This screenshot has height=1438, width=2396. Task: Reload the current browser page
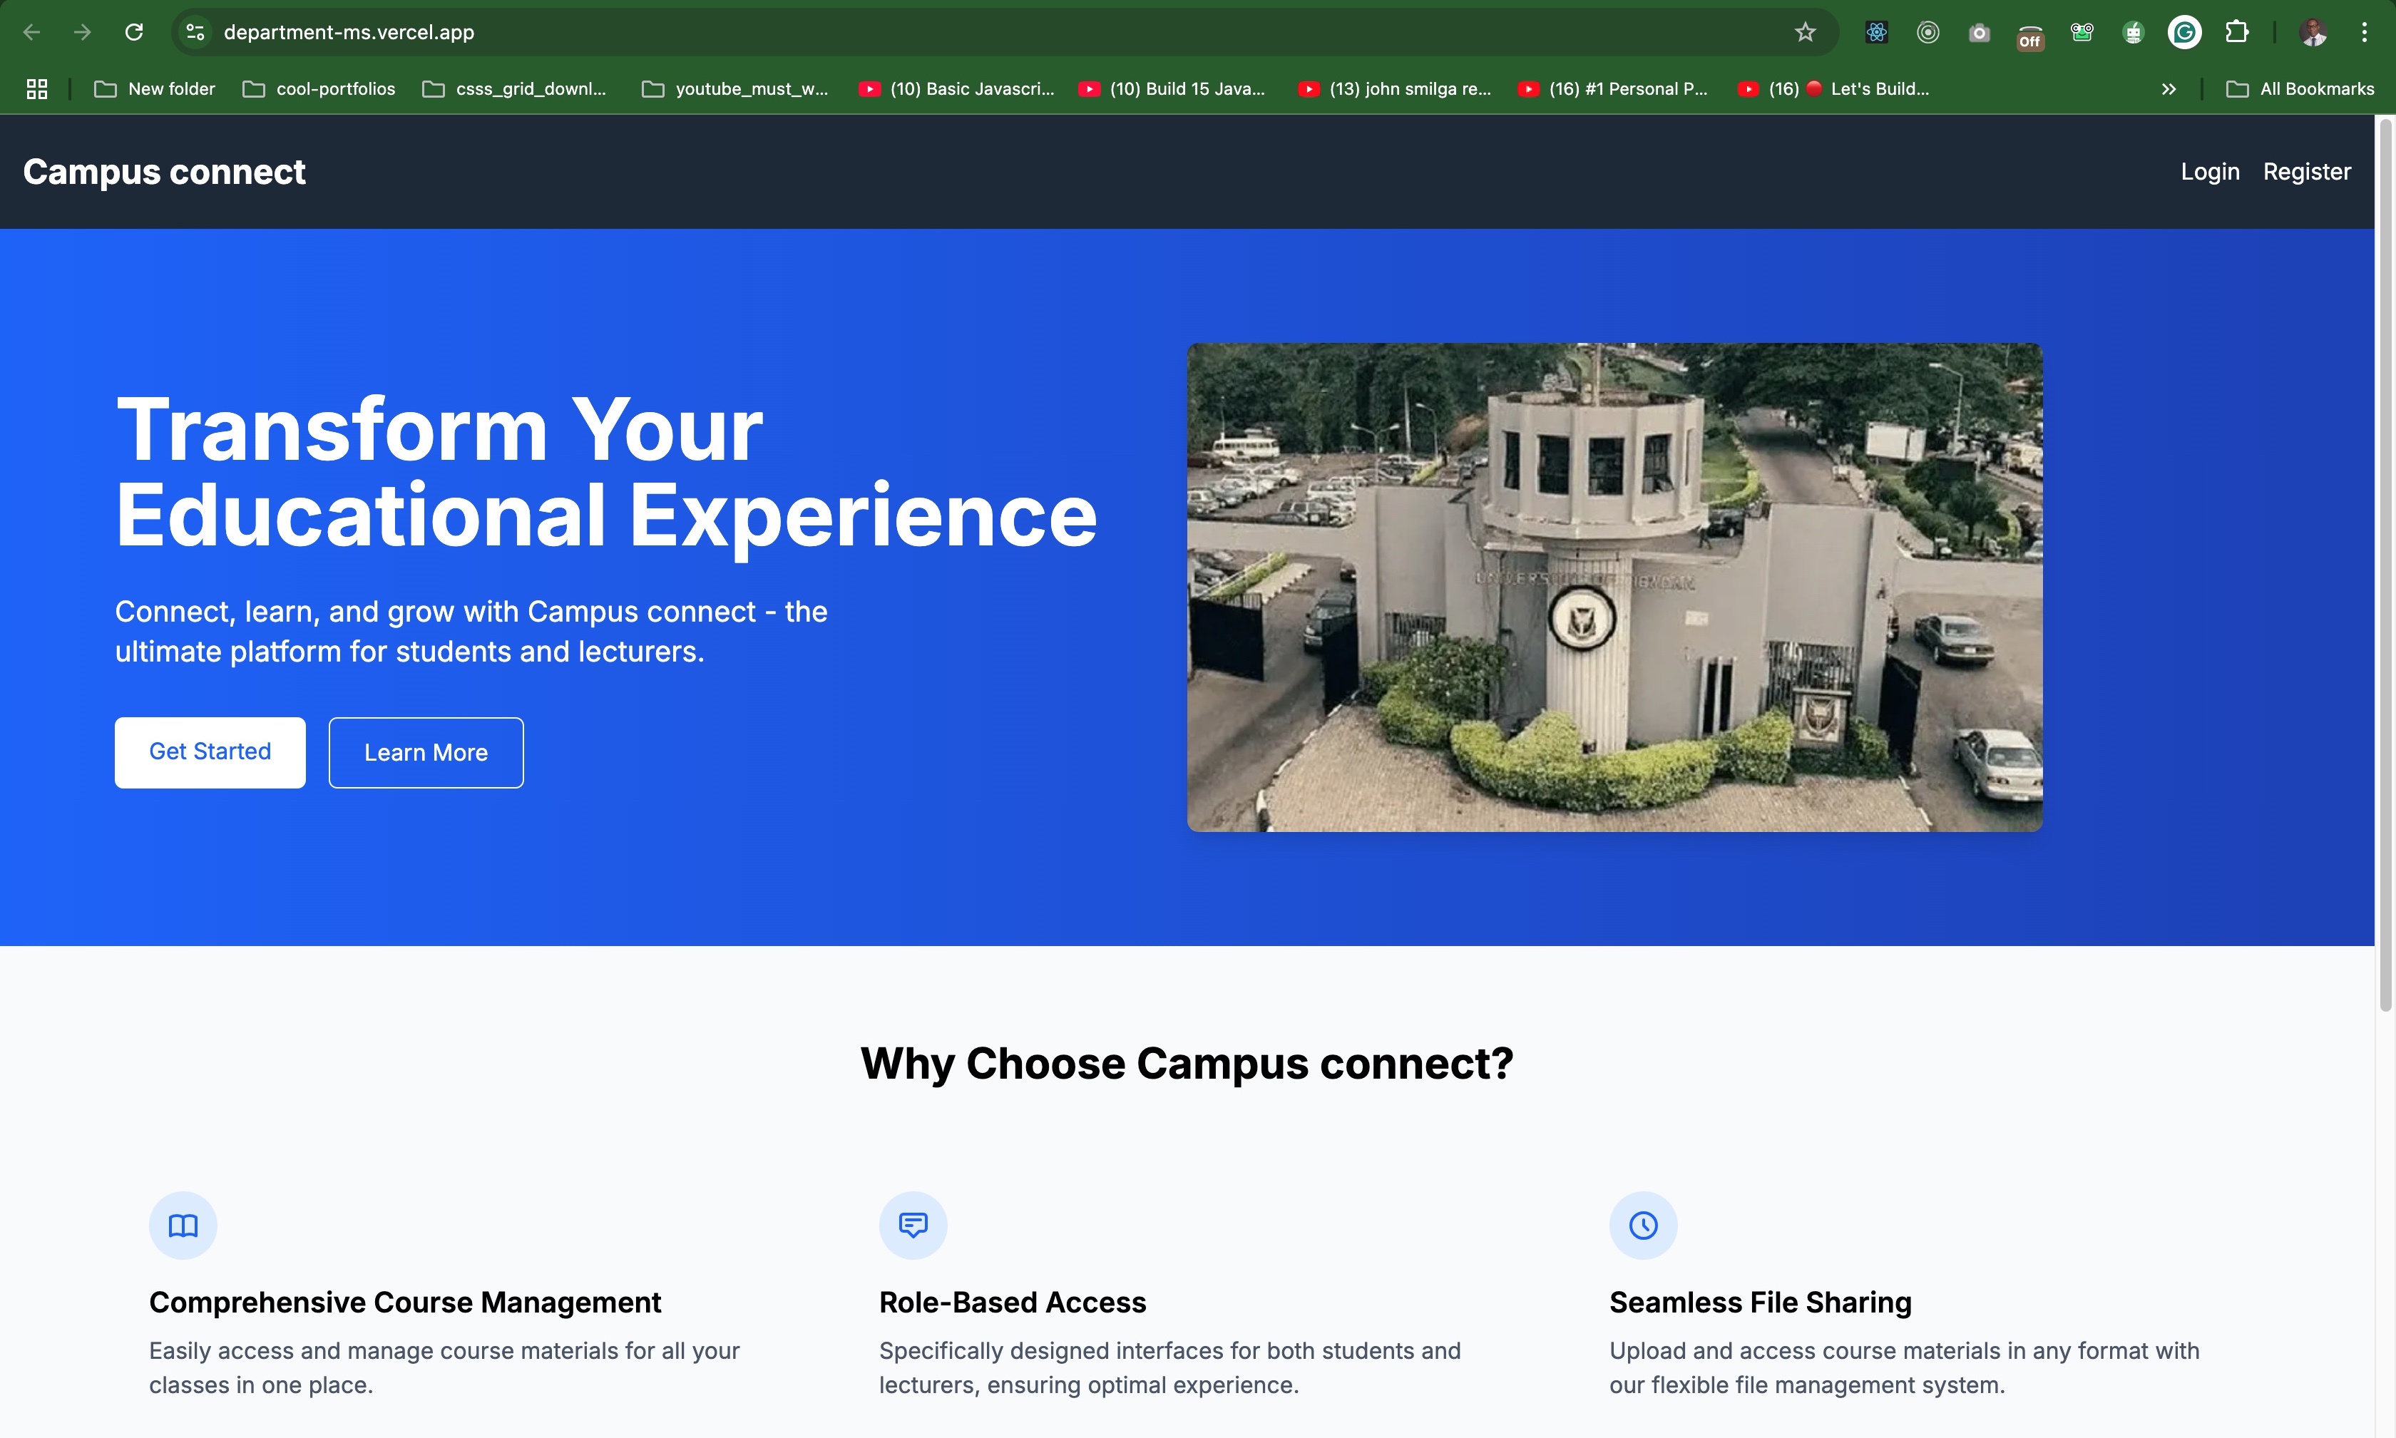coord(134,32)
